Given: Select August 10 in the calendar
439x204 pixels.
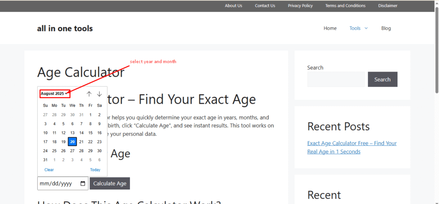Looking at the screenshot, I should [45, 133].
